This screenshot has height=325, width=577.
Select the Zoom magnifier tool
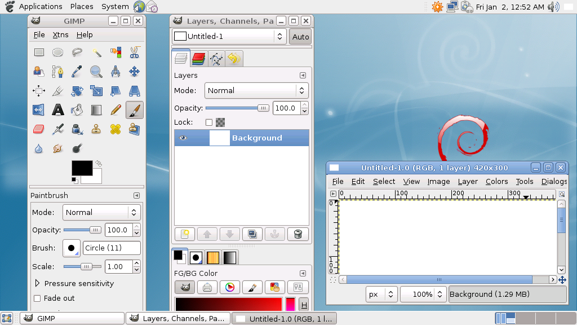point(96,72)
